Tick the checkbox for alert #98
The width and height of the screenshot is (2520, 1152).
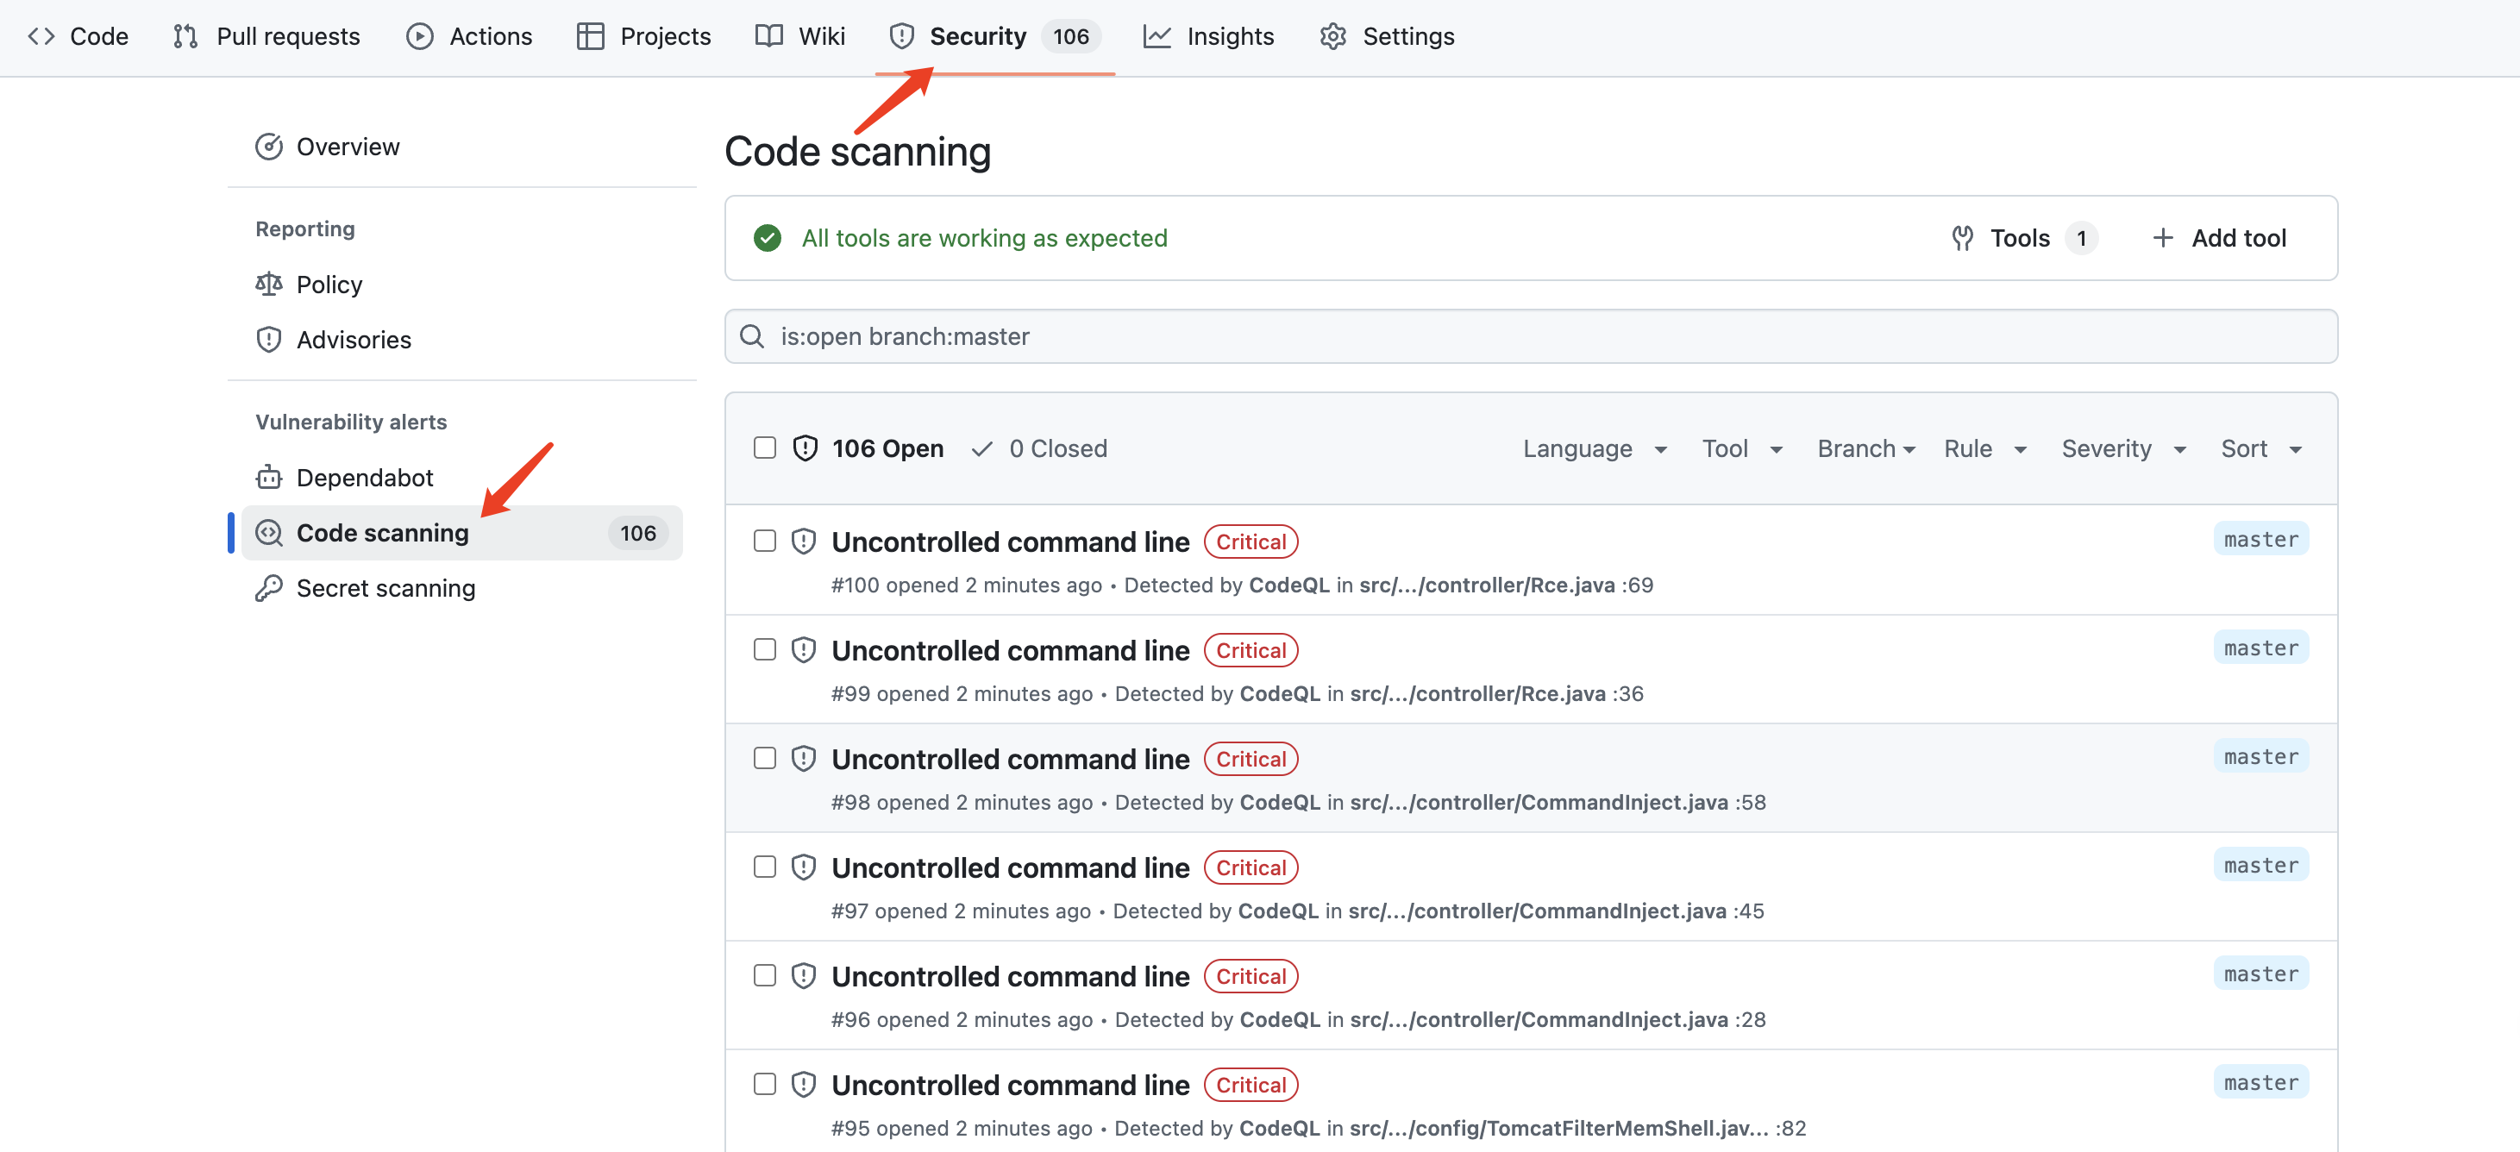(x=764, y=758)
